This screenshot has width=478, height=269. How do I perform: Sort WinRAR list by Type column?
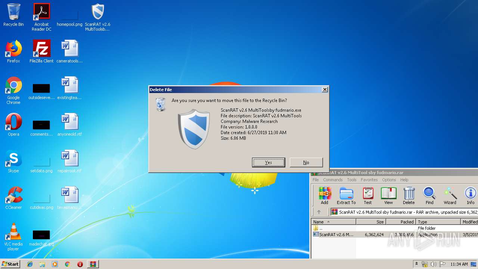438,222
